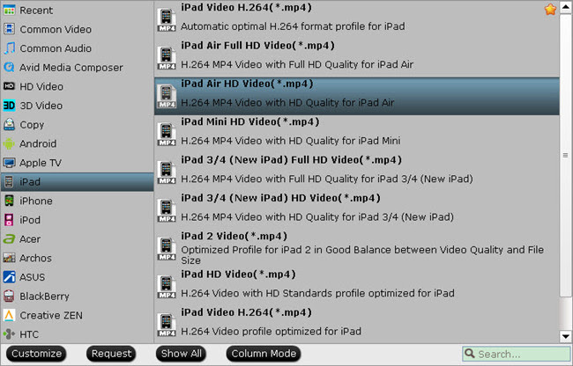Click the Creative ZEN icon
573x366 pixels.
(x=9, y=315)
